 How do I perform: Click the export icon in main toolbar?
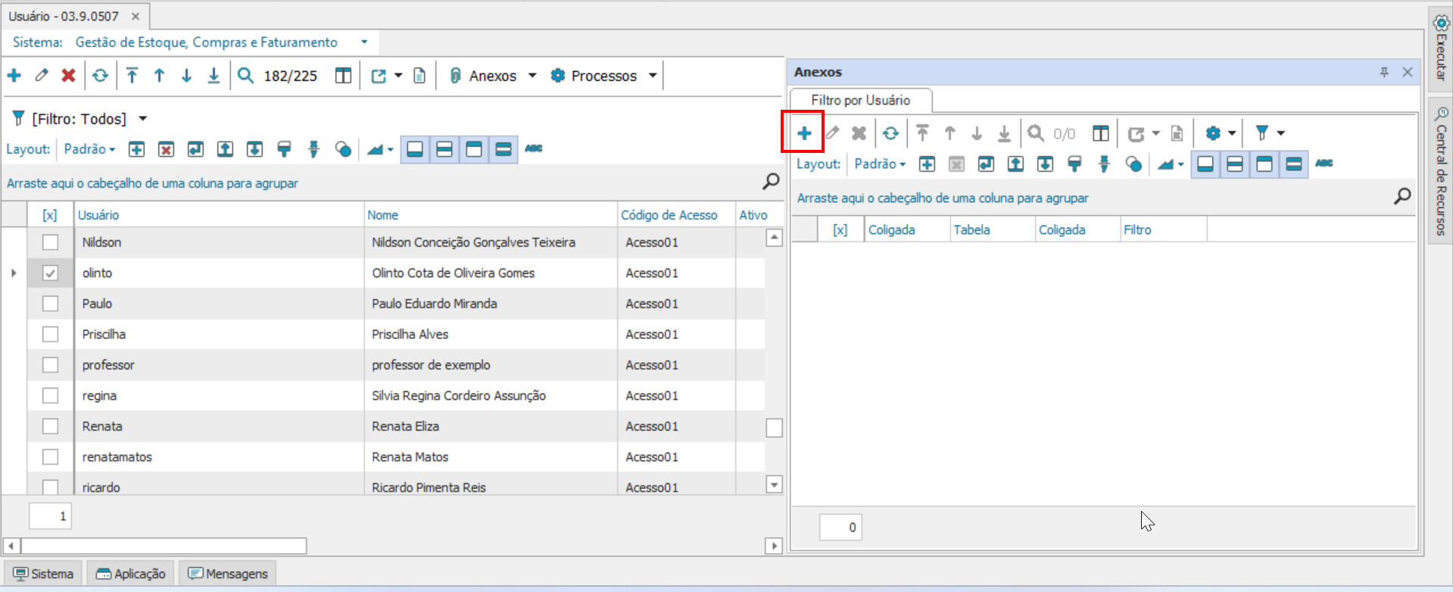379,75
